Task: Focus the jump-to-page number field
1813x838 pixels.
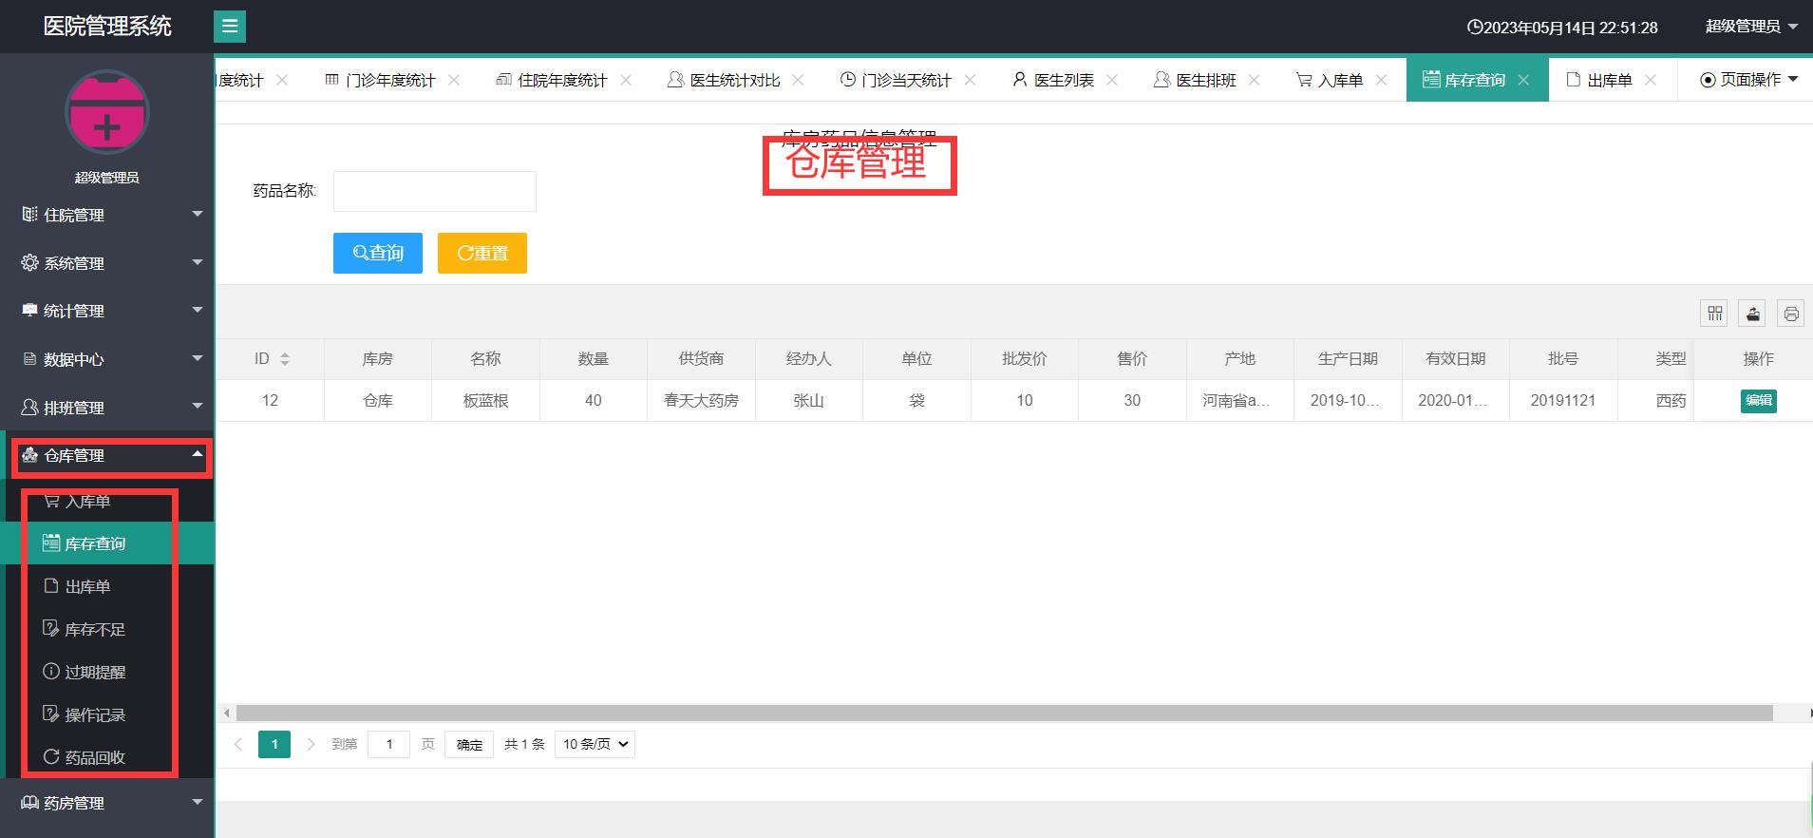Action: tap(389, 744)
